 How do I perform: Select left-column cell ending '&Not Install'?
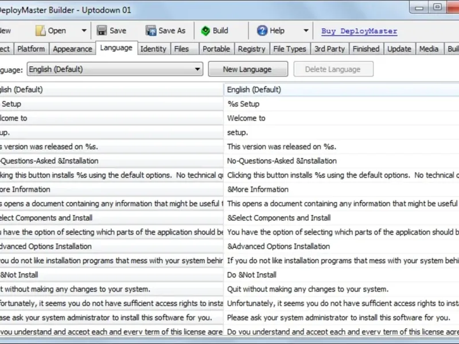[111, 275]
